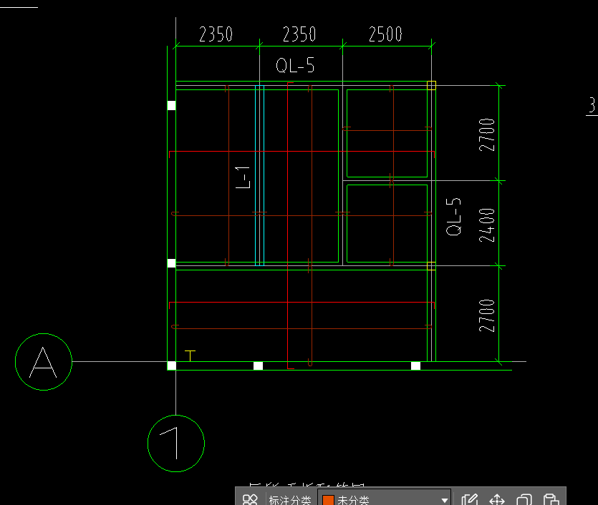Screen dimensions: 598x505
Task: Click the lower 2700 dimension at right
Action: (487, 315)
